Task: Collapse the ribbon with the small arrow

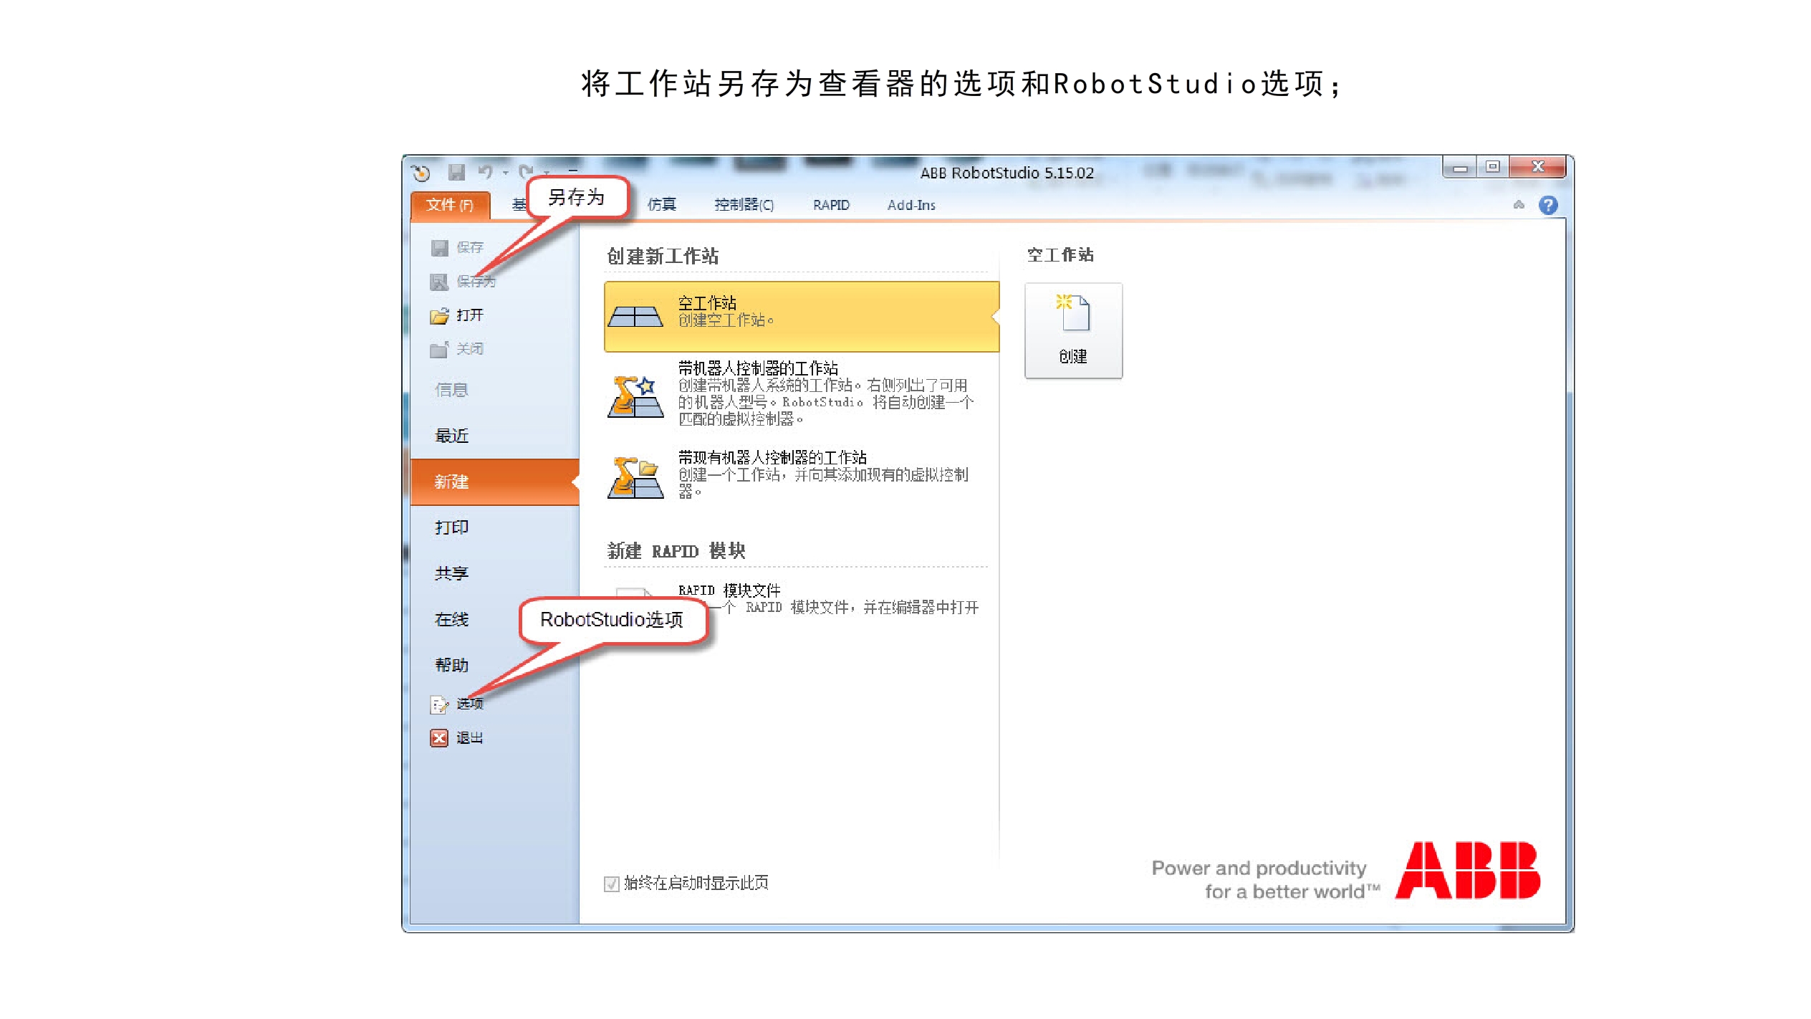Action: (1519, 205)
